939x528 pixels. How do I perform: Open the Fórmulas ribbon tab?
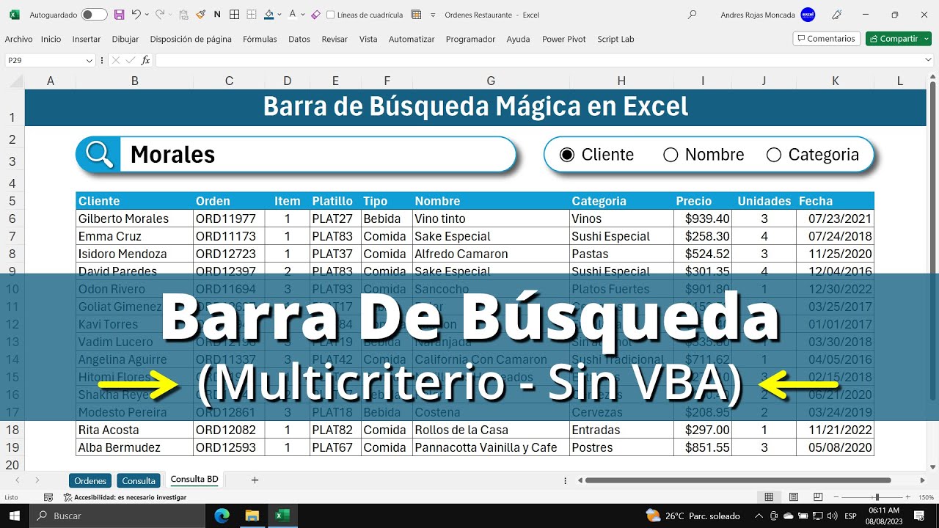point(260,39)
